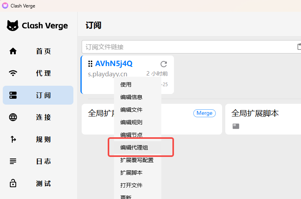Click the drag handle beside AVhN5j4Q
The height and width of the screenshot is (199, 301).
point(90,64)
